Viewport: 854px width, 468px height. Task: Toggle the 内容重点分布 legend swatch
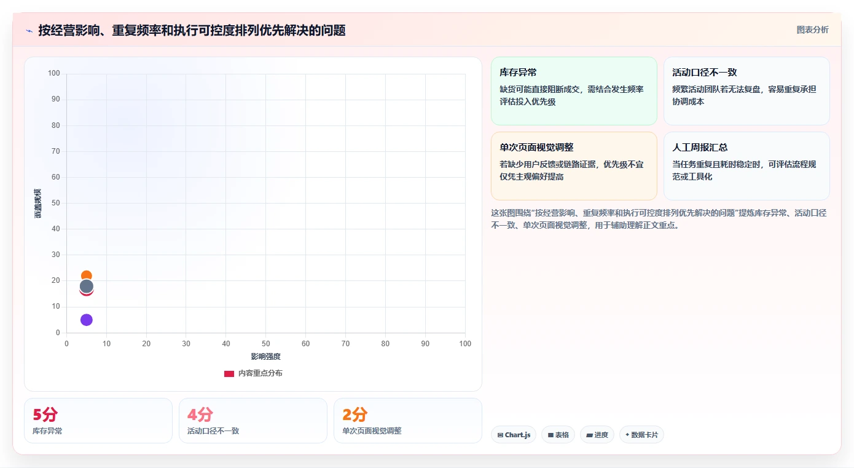coord(229,373)
